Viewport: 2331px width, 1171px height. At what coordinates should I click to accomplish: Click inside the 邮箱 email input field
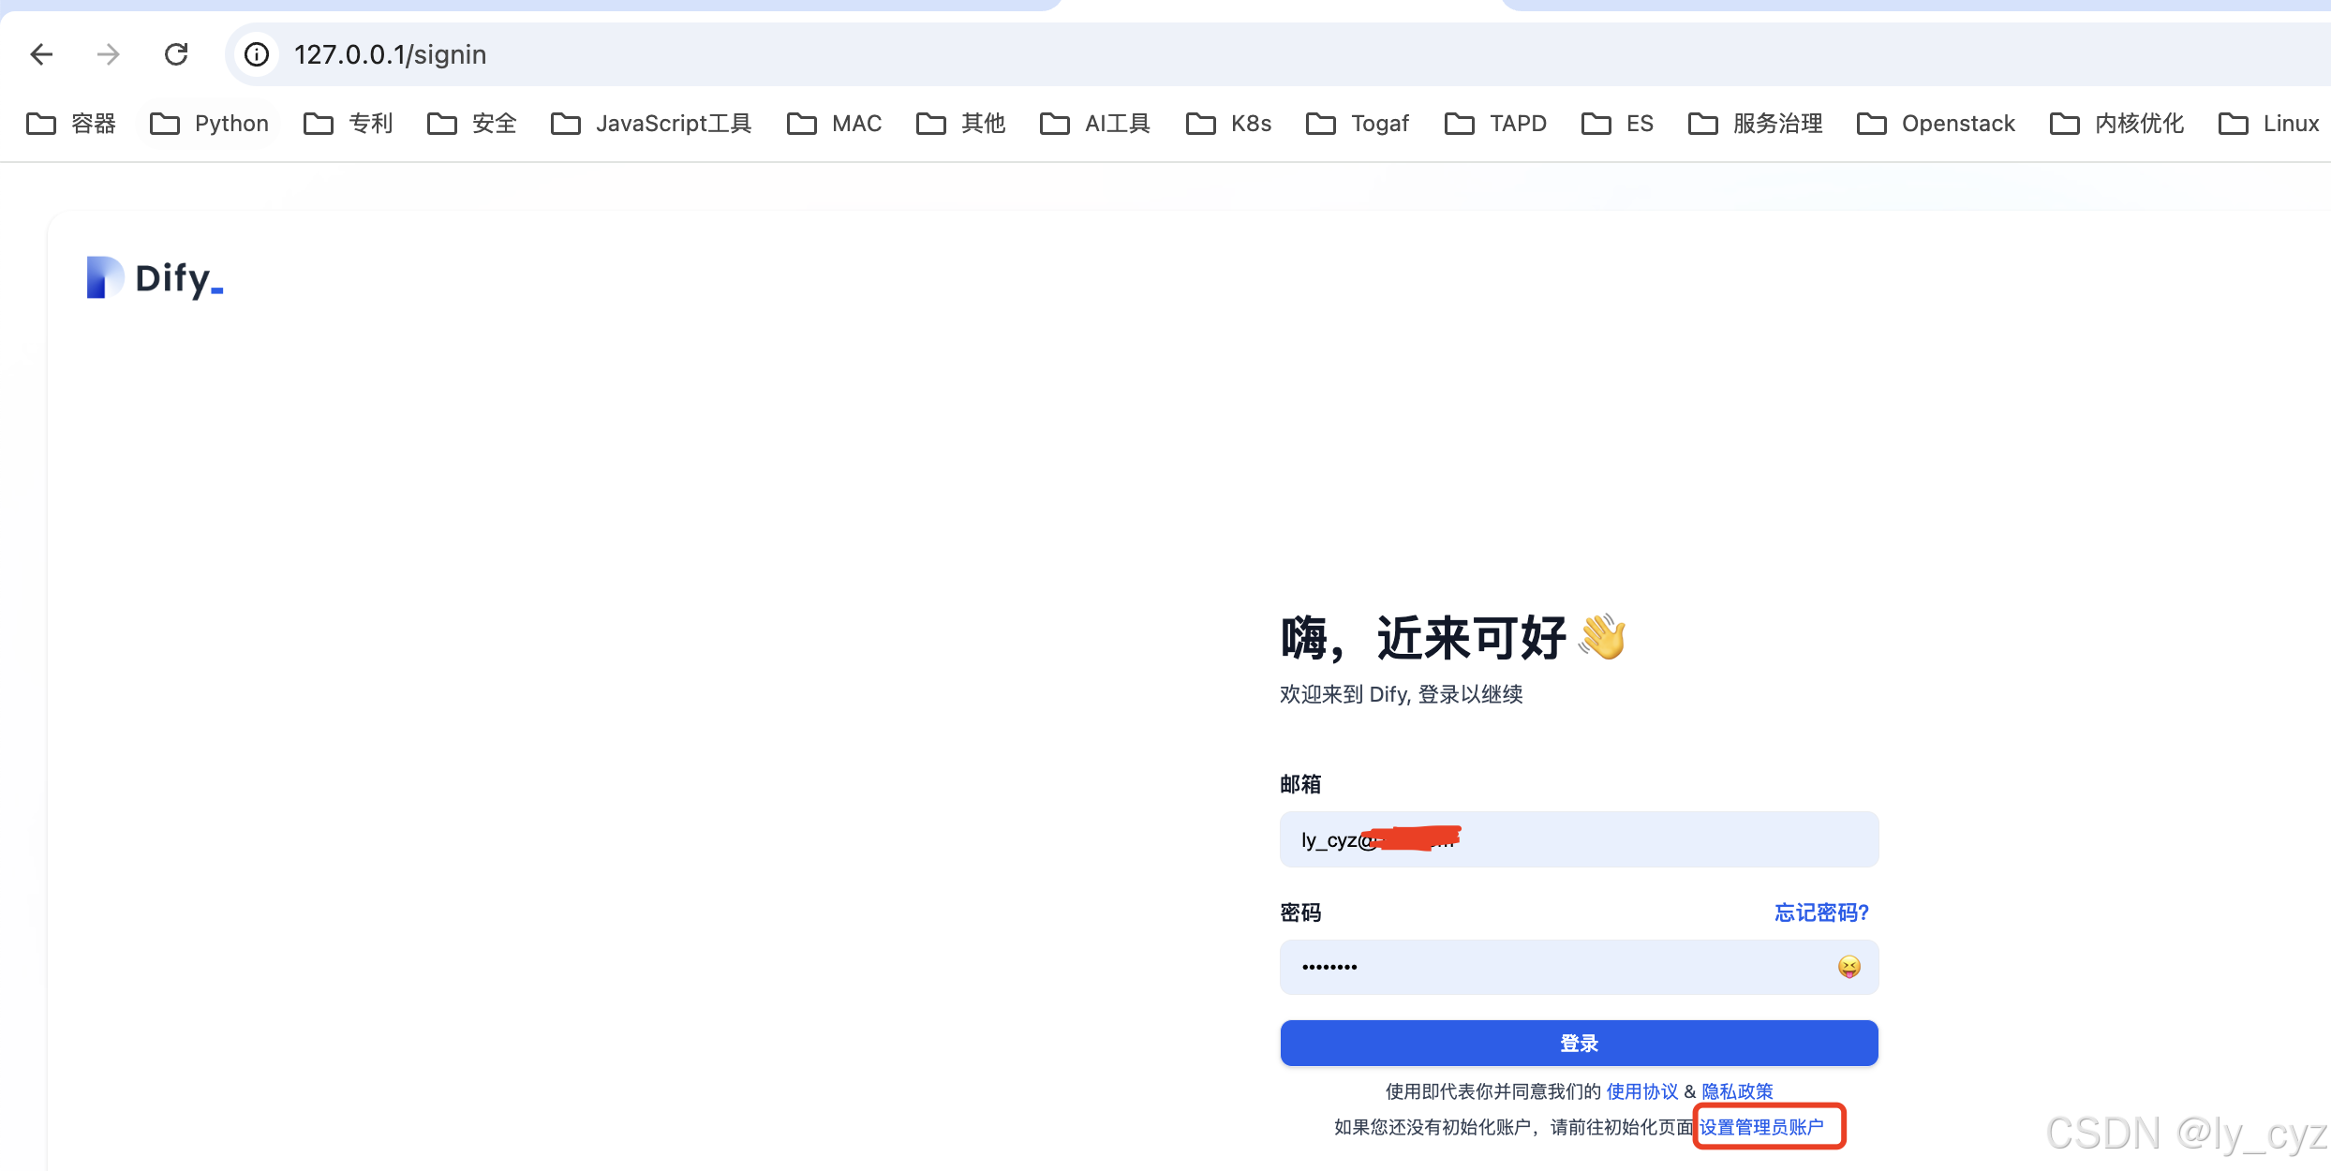(x=1579, y=839)
